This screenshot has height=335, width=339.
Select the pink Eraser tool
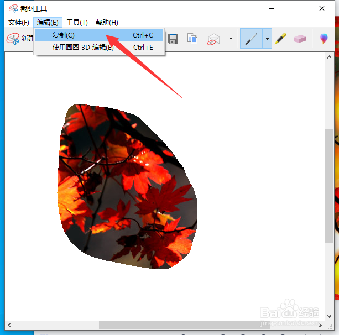pos(300,39)
